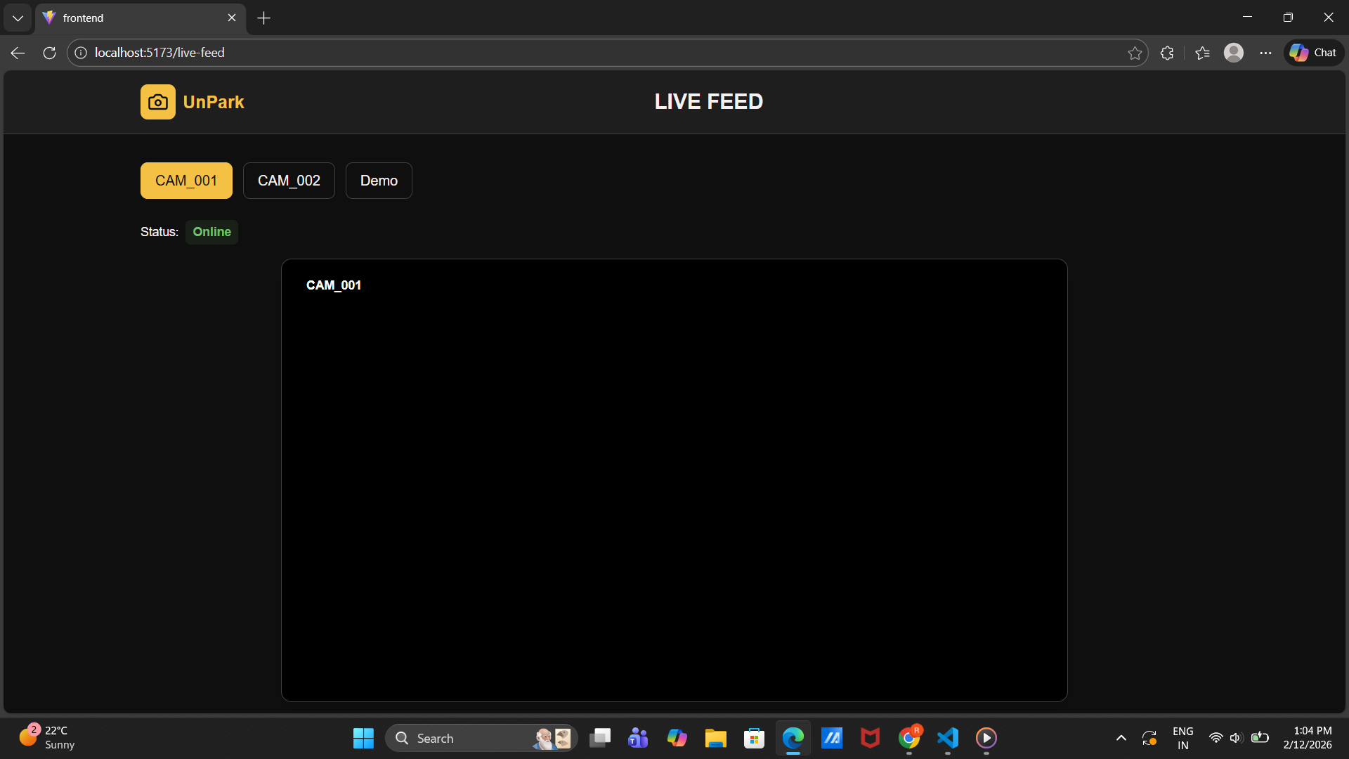Go back using the browser back arrow
1349x759 pixels.
[x=18, y=53]
